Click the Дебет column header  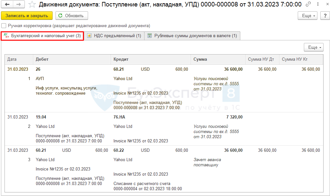[72, 59]
